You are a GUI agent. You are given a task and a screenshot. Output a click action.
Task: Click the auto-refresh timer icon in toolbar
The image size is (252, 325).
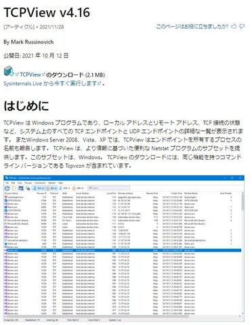14,188
